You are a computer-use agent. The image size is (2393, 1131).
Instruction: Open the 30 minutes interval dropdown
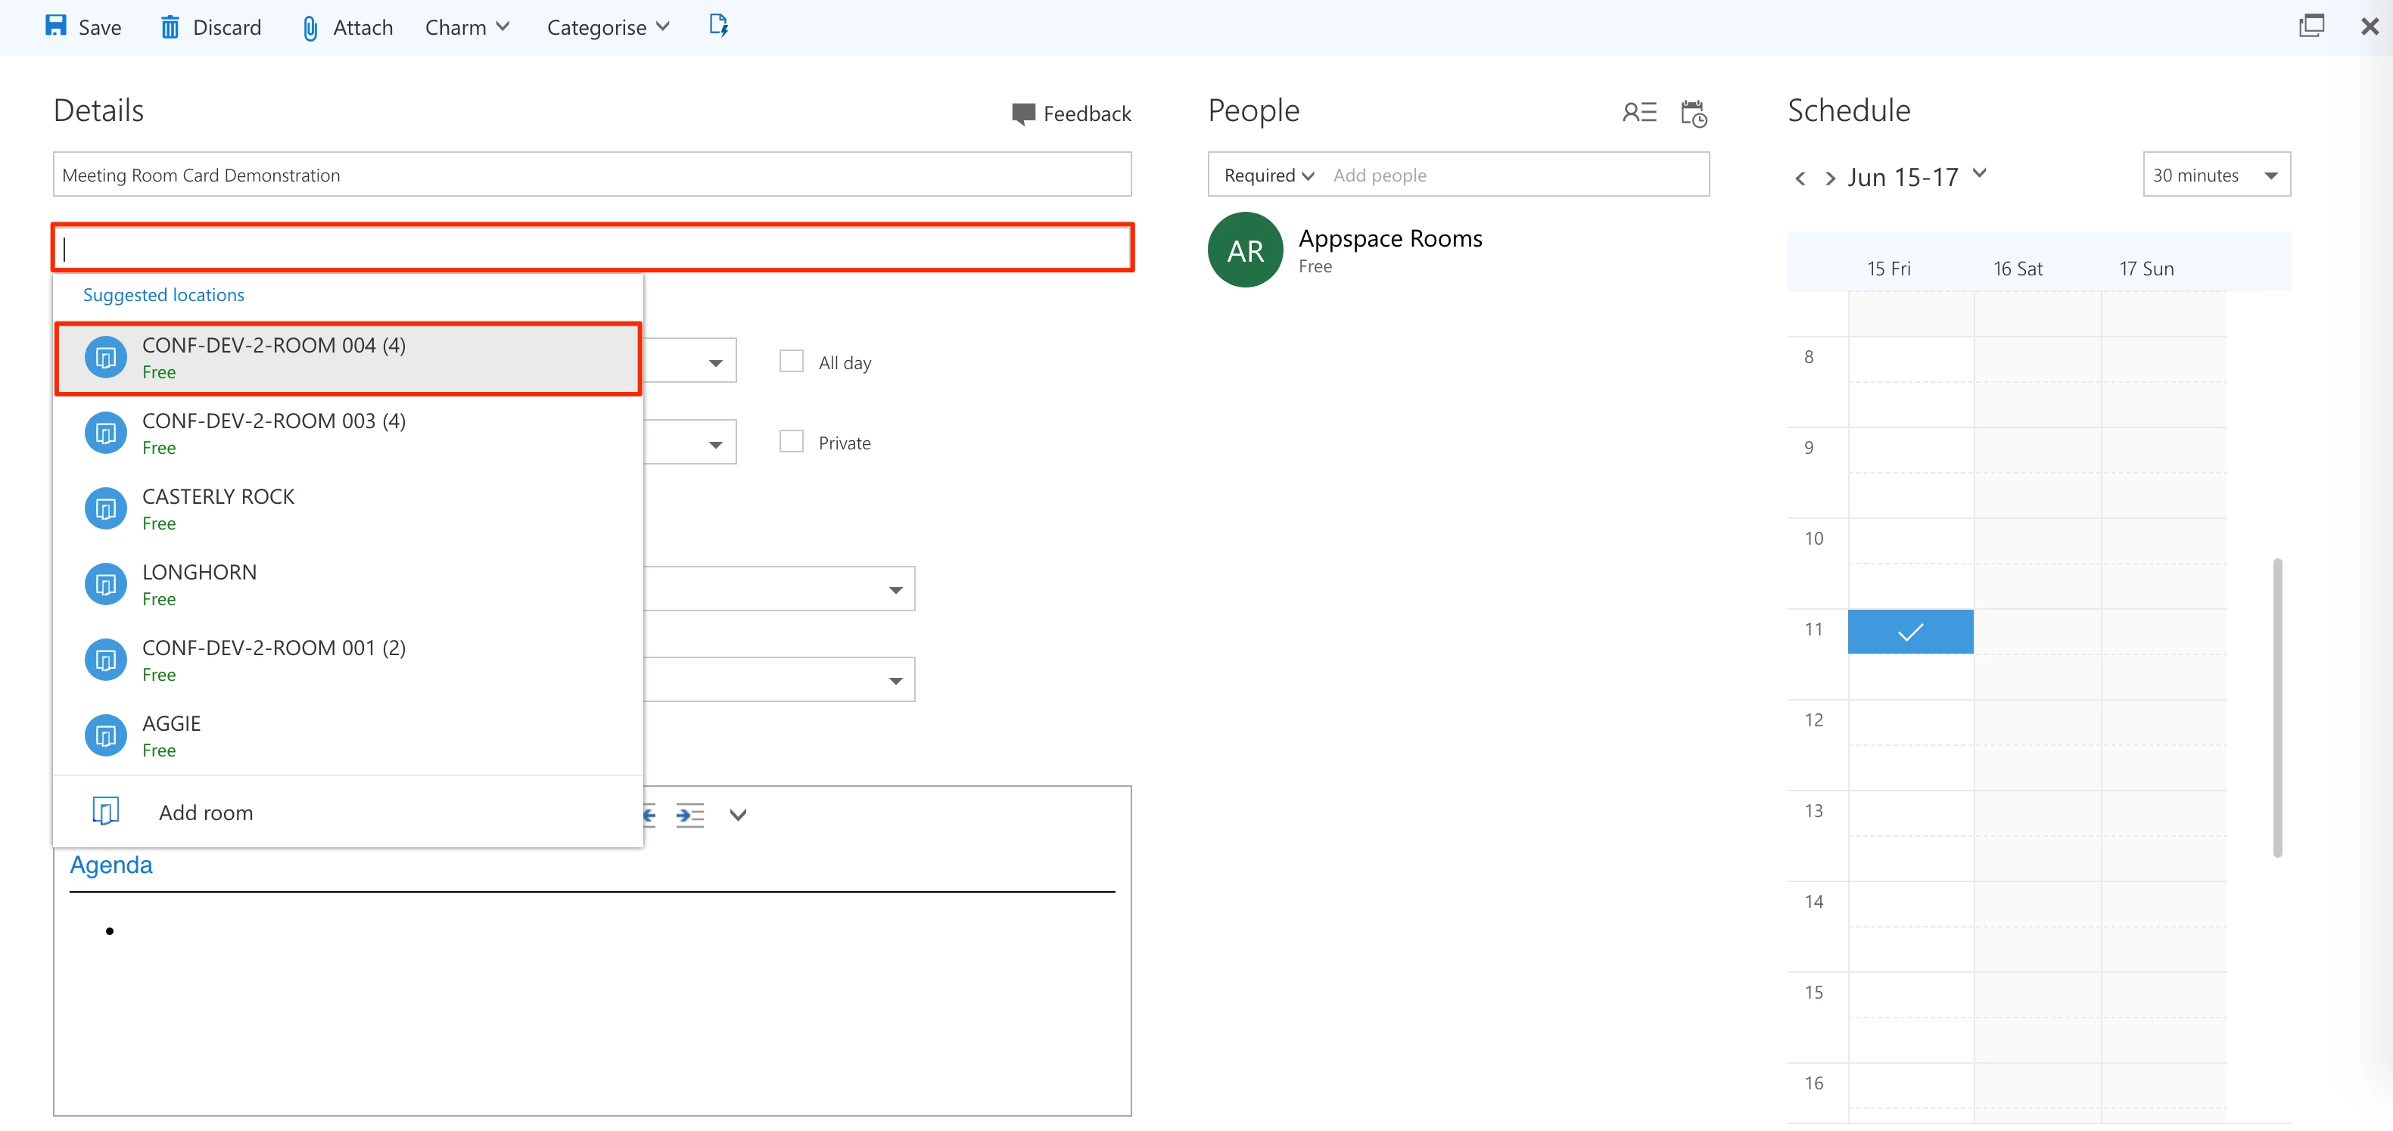click(2216, 175)
